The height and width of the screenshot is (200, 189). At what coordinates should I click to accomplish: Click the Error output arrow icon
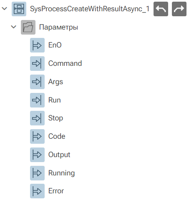pyautogui.click(x=37, y=191)
